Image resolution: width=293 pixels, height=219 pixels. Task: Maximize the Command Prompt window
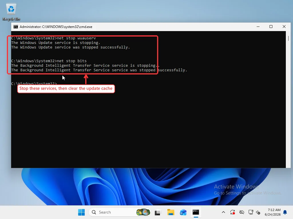pos(271,27)
